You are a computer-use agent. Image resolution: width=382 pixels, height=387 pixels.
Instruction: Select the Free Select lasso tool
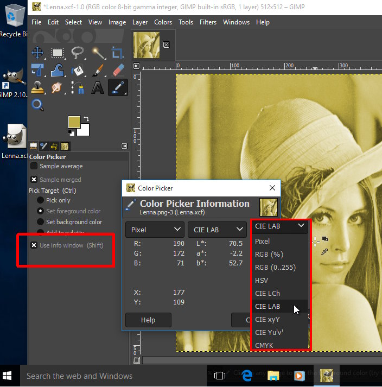pyautogui.click(x=78, y=53)
